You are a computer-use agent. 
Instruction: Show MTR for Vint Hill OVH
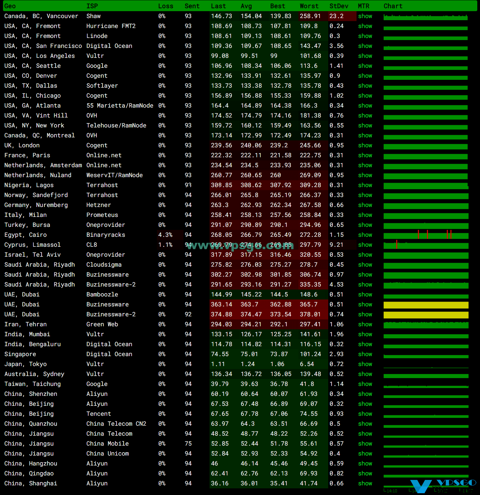click(365, 116)
